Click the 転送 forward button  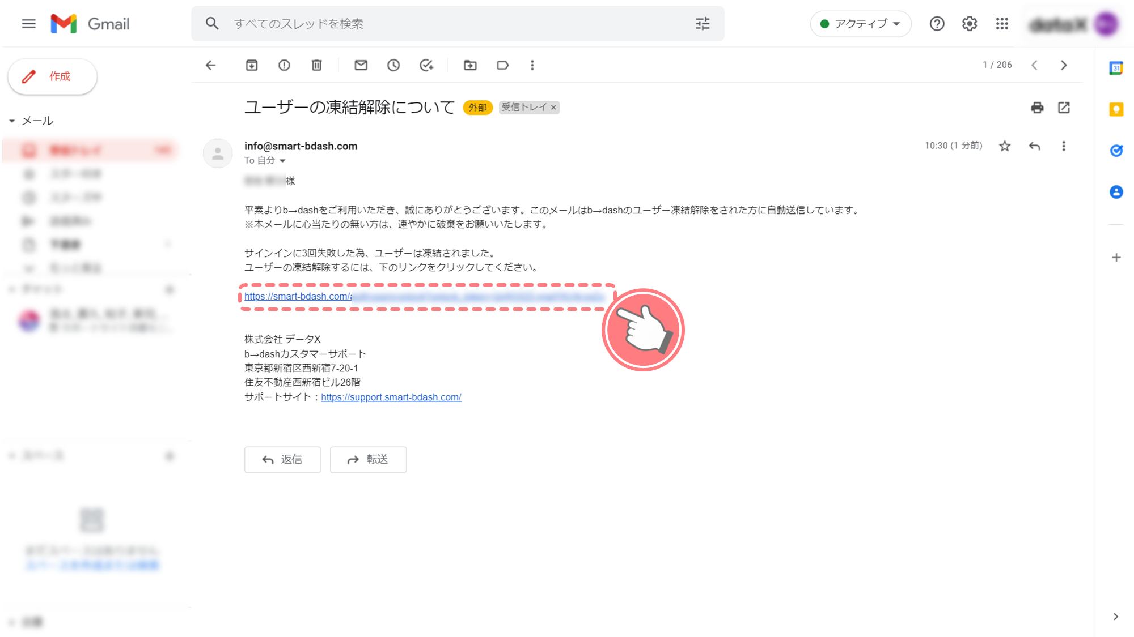[x=368, y=459]
